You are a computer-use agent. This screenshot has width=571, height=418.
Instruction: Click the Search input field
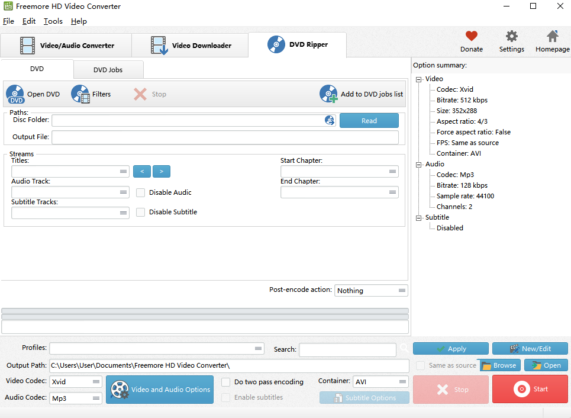(x=347, y=349)
